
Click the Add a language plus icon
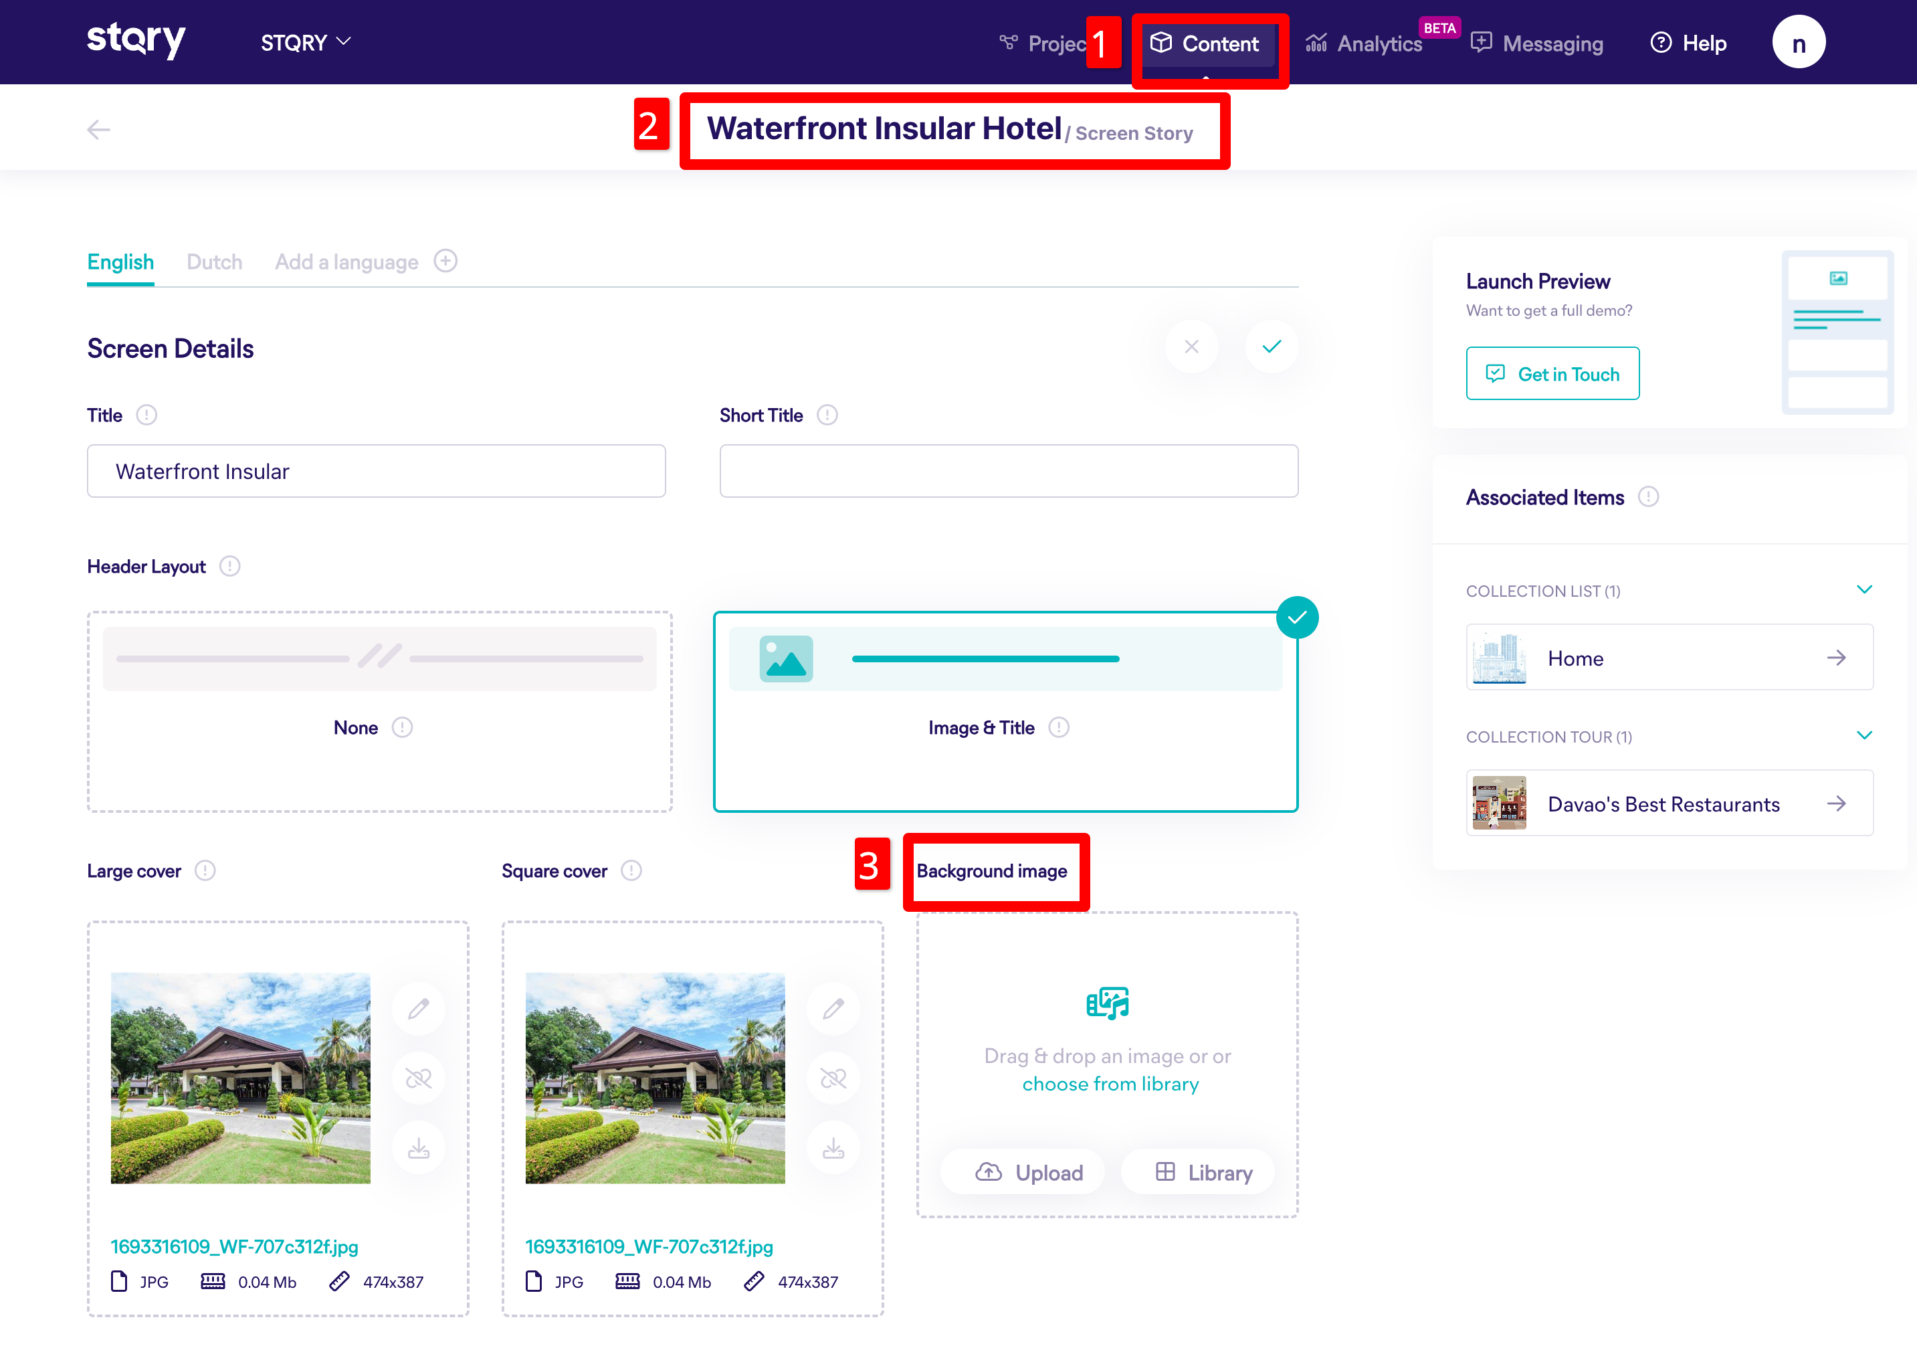(445, 262)
